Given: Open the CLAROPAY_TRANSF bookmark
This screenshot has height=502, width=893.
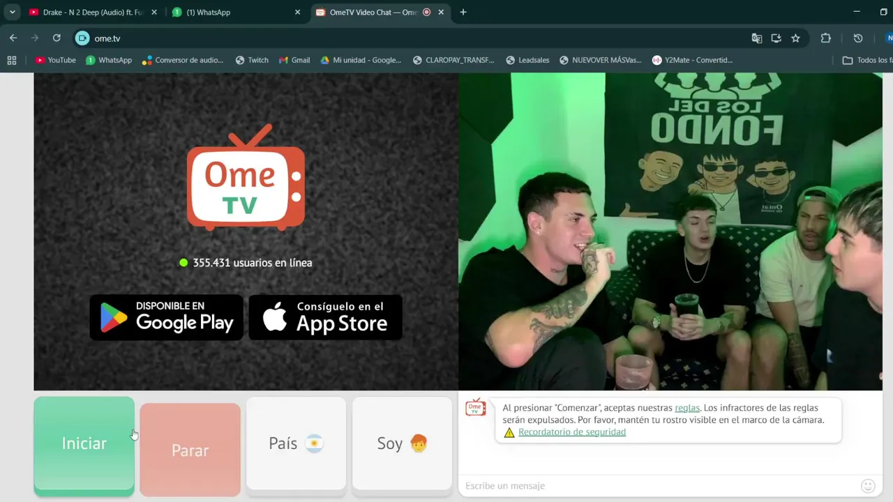Looking at the screenshot, I should click(453, 61).
